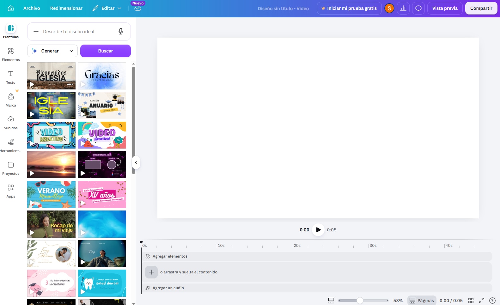Click the 30s timeline marker
Screen dimensions: 500x305
(373, 246)
